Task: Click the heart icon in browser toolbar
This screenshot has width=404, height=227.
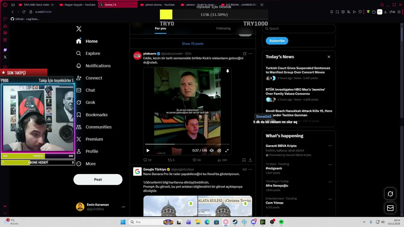Action: tap(360, 12)
